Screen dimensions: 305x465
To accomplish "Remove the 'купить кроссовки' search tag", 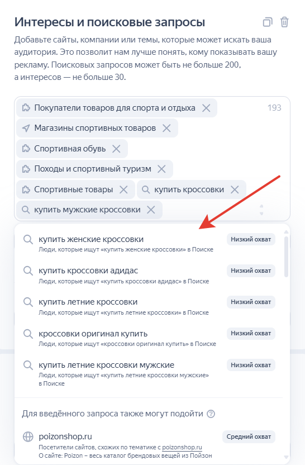I will pyautogui.click(x=235, y=189).
